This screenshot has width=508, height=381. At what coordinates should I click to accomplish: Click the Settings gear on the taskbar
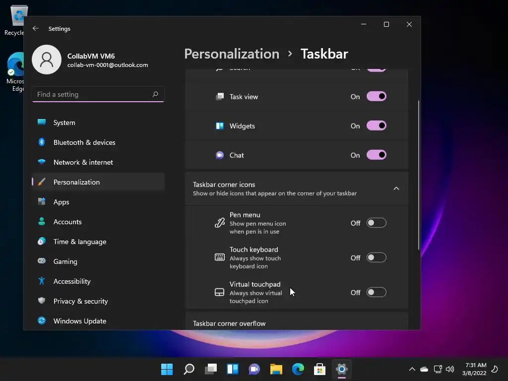[x=341, y=369]
